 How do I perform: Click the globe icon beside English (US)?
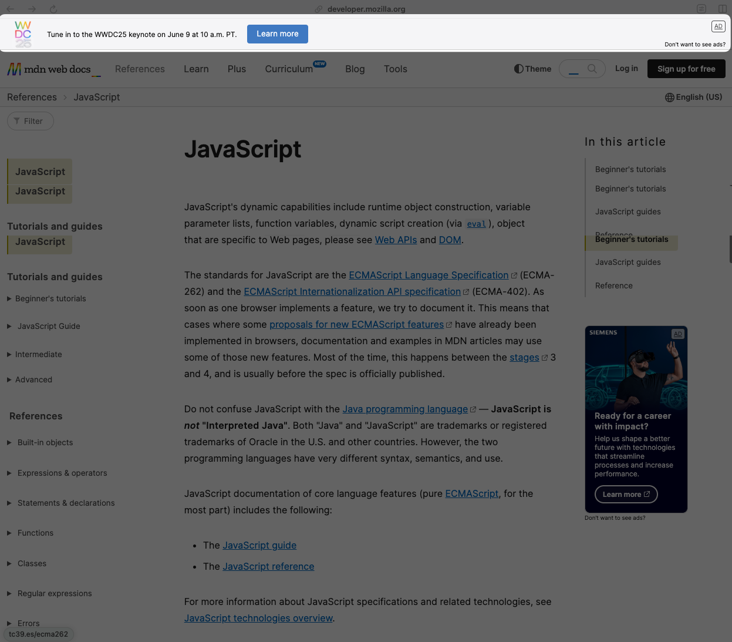point(670,98)
